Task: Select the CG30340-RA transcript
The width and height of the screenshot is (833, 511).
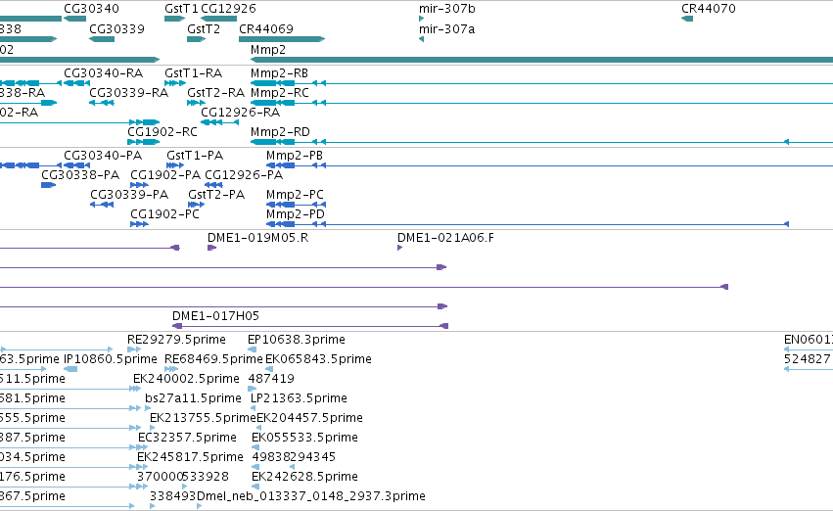Action: pyautogui.click(x=77, y=83)
